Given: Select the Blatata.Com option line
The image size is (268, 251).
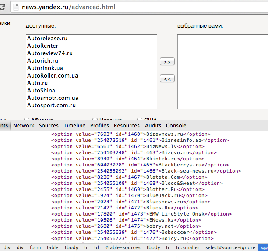Looking at the screenshot, I should 129,177.
